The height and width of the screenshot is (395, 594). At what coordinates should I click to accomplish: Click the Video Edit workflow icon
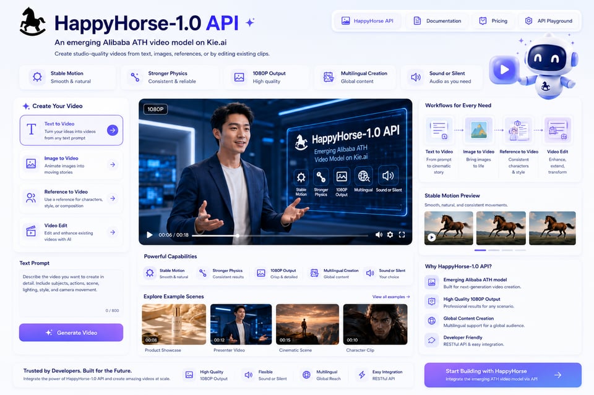557,130
